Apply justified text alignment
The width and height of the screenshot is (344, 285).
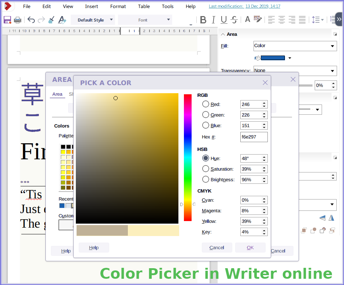[x=302, y=20]
